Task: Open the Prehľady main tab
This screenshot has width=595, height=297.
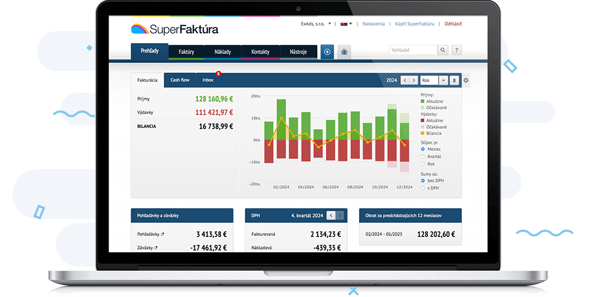Action: tap(150, 51)
